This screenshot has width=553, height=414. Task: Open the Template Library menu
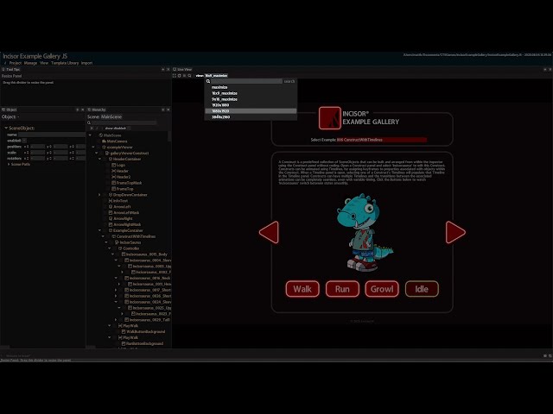(65, 63)
